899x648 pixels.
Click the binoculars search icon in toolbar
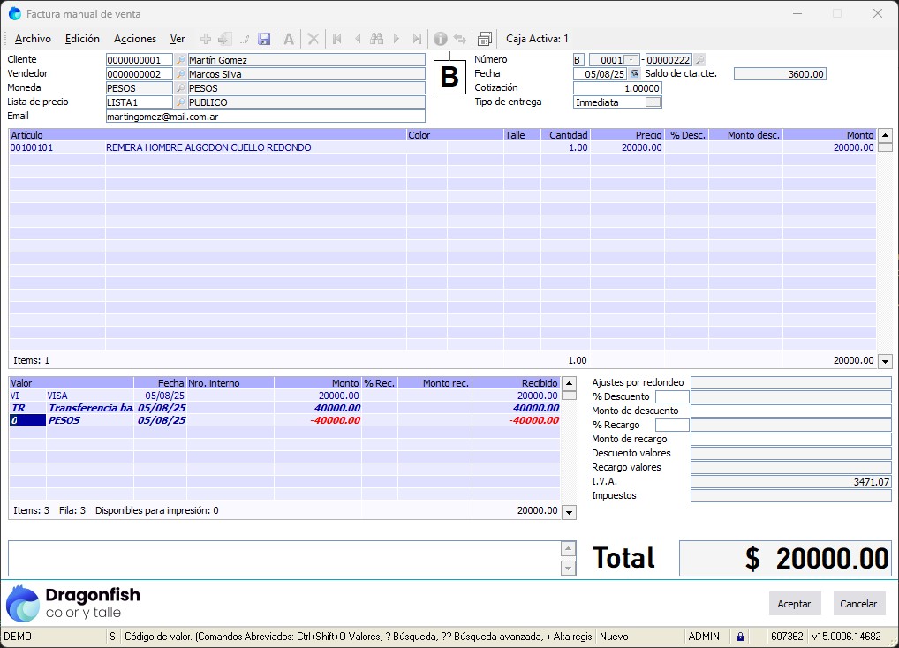377,39
